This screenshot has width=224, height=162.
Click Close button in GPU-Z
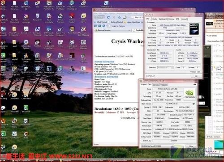[x=191, y=146]
